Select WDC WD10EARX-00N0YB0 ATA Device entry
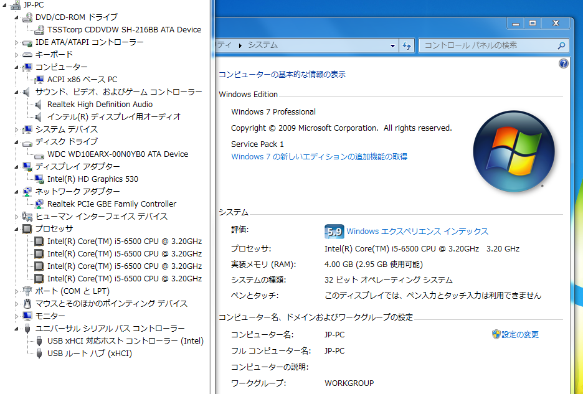 (118, 154)
